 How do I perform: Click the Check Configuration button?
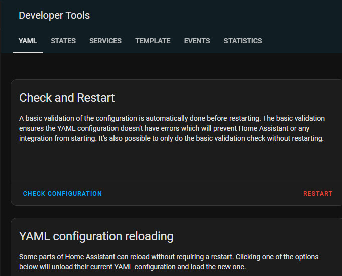tap(62, 194)
